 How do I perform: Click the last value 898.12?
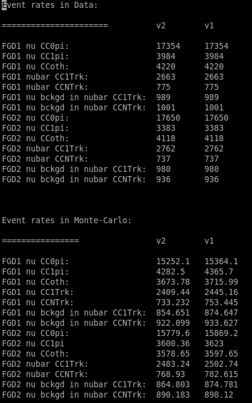click(219, 395)
